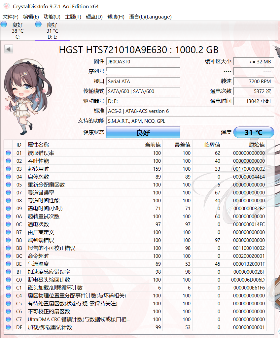Click the ACS-2 | ATA8-ACS version 6 field
This screenshot has height=338, width=280.
click(x=190, y=111)
